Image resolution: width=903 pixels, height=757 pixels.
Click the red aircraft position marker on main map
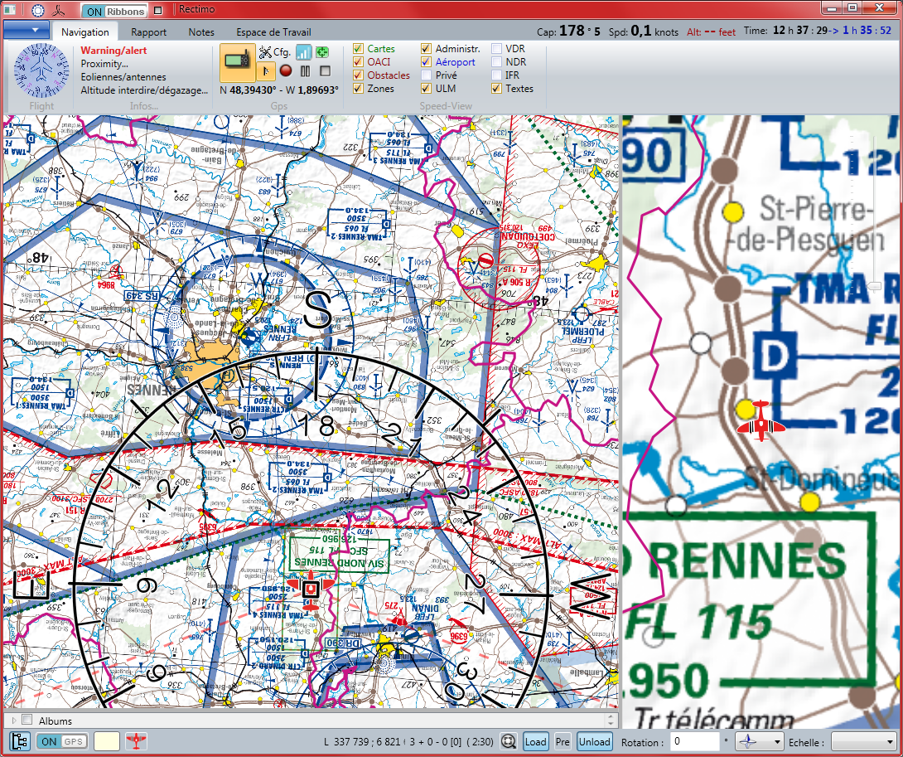point(311,590)
